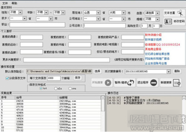The width and height of the screenshot is (186, 132).
Task: Select the txt file format radio
Action: (41, 88)
